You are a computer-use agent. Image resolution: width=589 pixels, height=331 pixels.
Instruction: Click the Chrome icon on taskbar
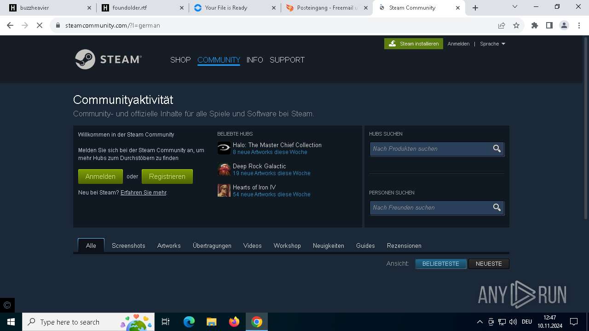coord(257,322)
